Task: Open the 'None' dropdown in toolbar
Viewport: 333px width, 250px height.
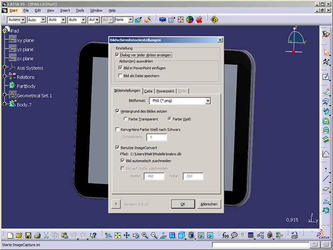Action: coord(131,20)
